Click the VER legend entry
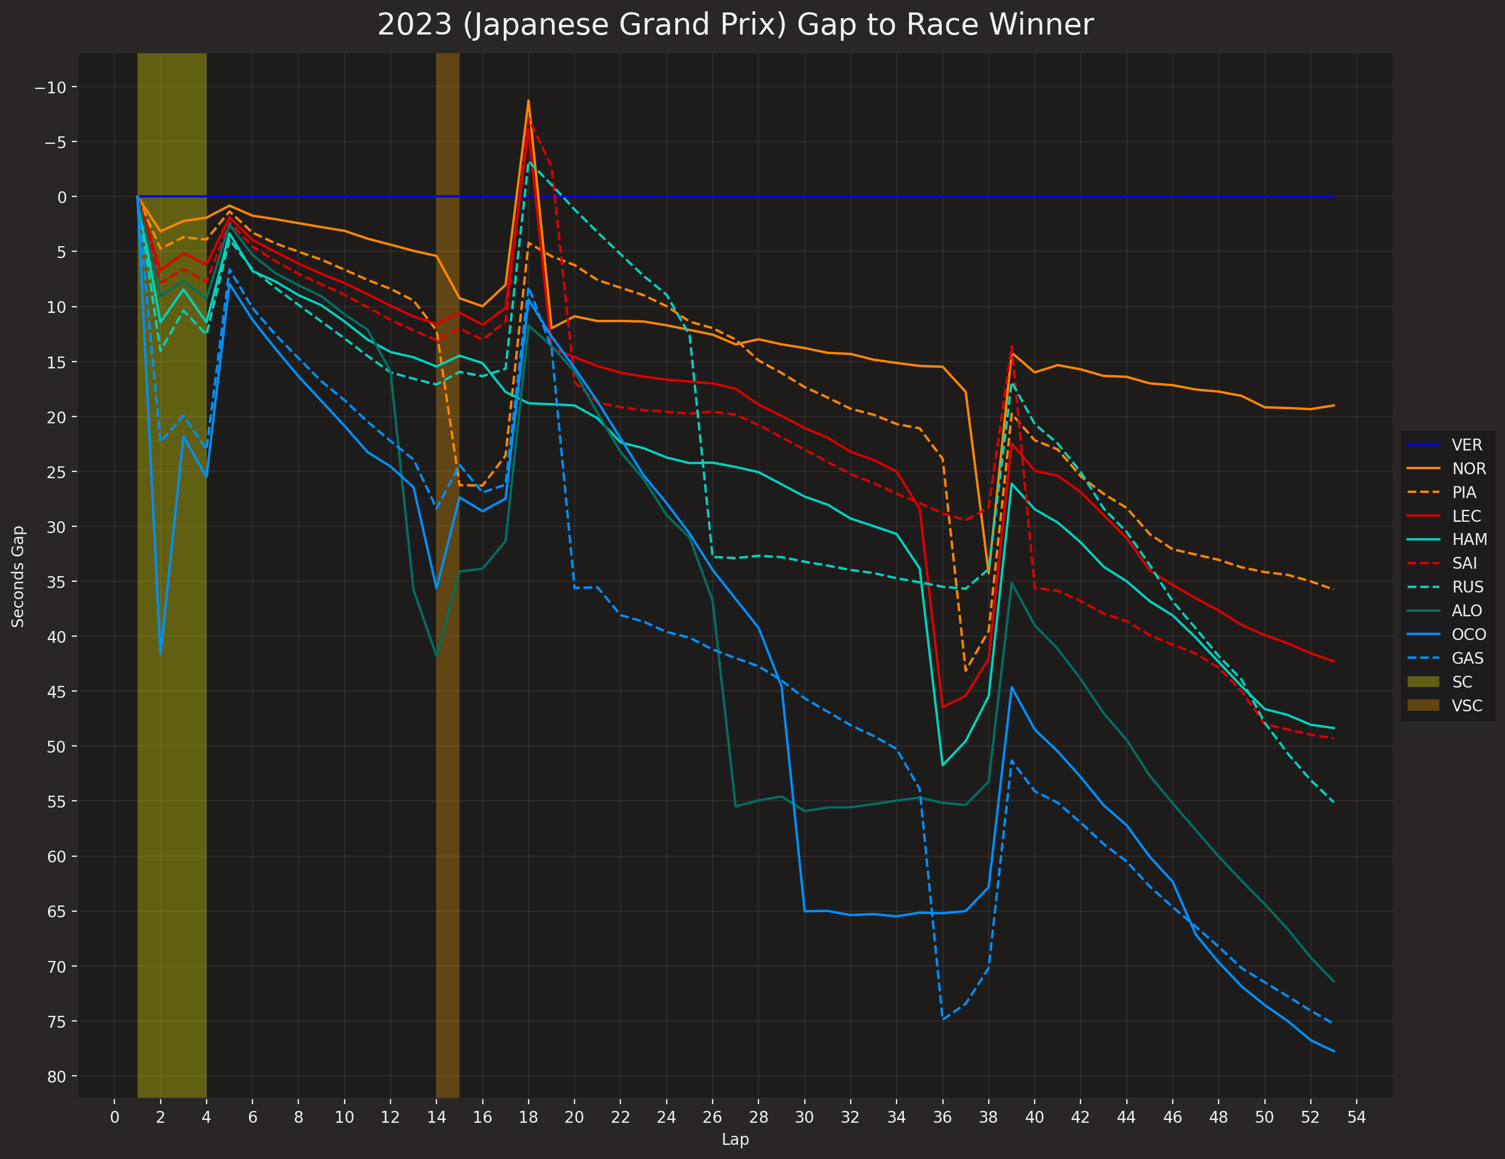1505x1159 pixels. (1467, 445)
